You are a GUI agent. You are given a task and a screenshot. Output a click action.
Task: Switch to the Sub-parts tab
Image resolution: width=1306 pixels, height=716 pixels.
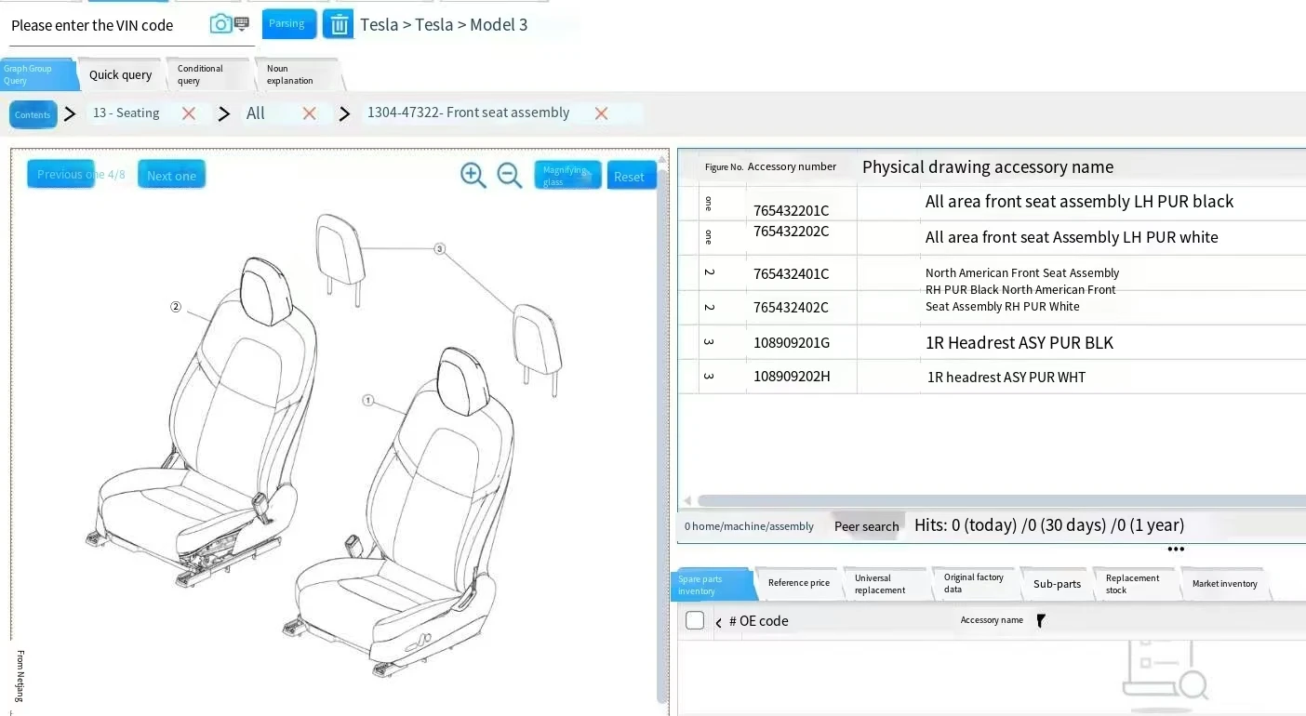click(1057, 584)
